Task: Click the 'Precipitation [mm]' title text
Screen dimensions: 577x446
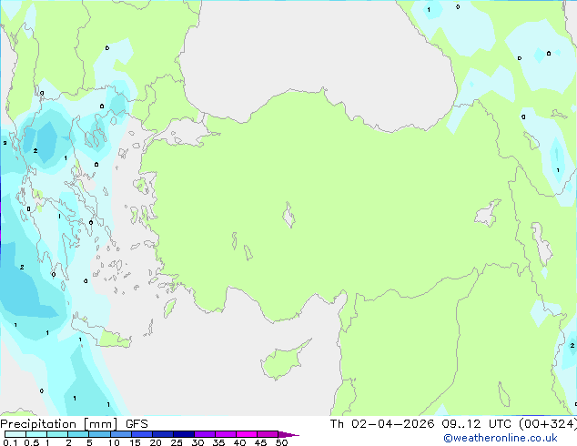Action: point(59,424)
